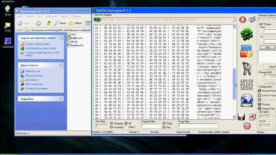Click the red X stop icon in Intercepter

coord(242,19)
